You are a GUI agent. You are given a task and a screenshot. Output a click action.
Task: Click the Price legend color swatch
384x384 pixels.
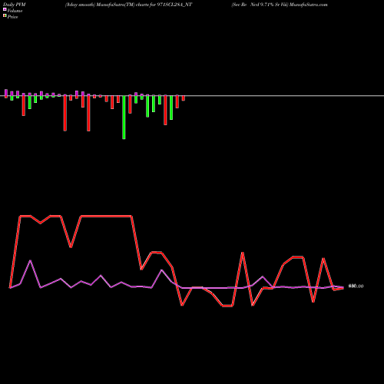pyautogui.click(x=5, y=16)
